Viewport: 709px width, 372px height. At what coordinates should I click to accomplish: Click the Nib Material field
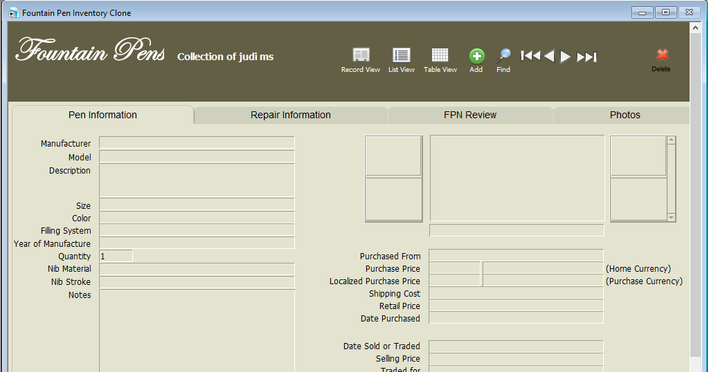click(x=197, y=269)
